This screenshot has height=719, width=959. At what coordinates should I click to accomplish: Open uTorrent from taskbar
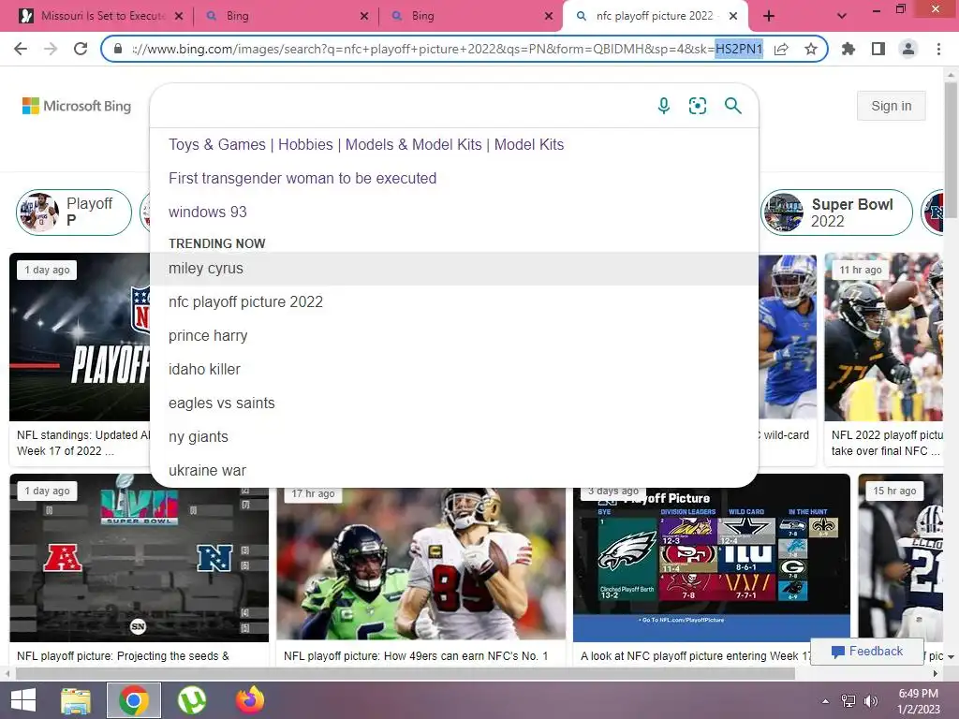click(191, 700)
